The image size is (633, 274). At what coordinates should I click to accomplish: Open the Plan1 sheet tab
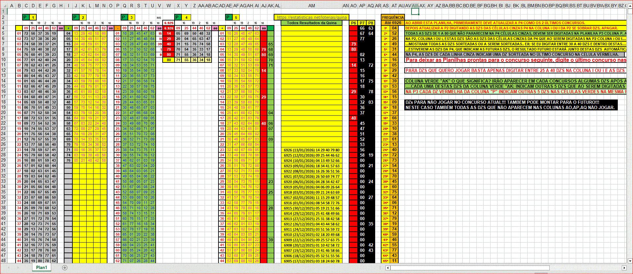42,268
